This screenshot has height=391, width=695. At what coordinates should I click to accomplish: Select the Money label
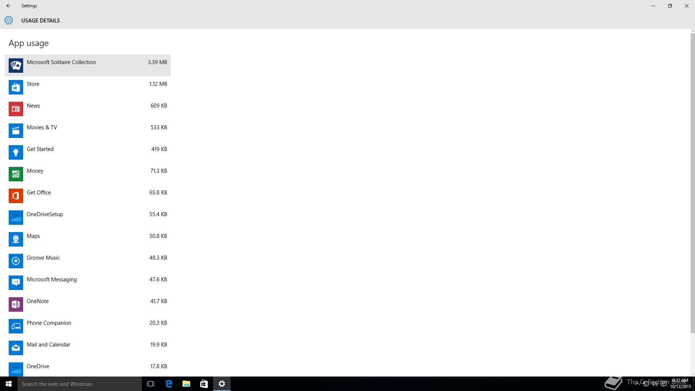(35, 171)
